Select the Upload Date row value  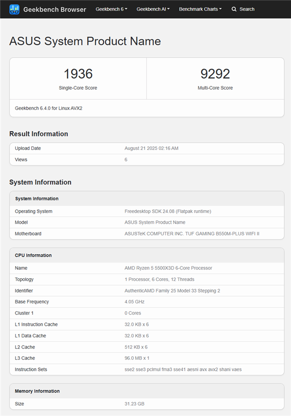(150, 148)
